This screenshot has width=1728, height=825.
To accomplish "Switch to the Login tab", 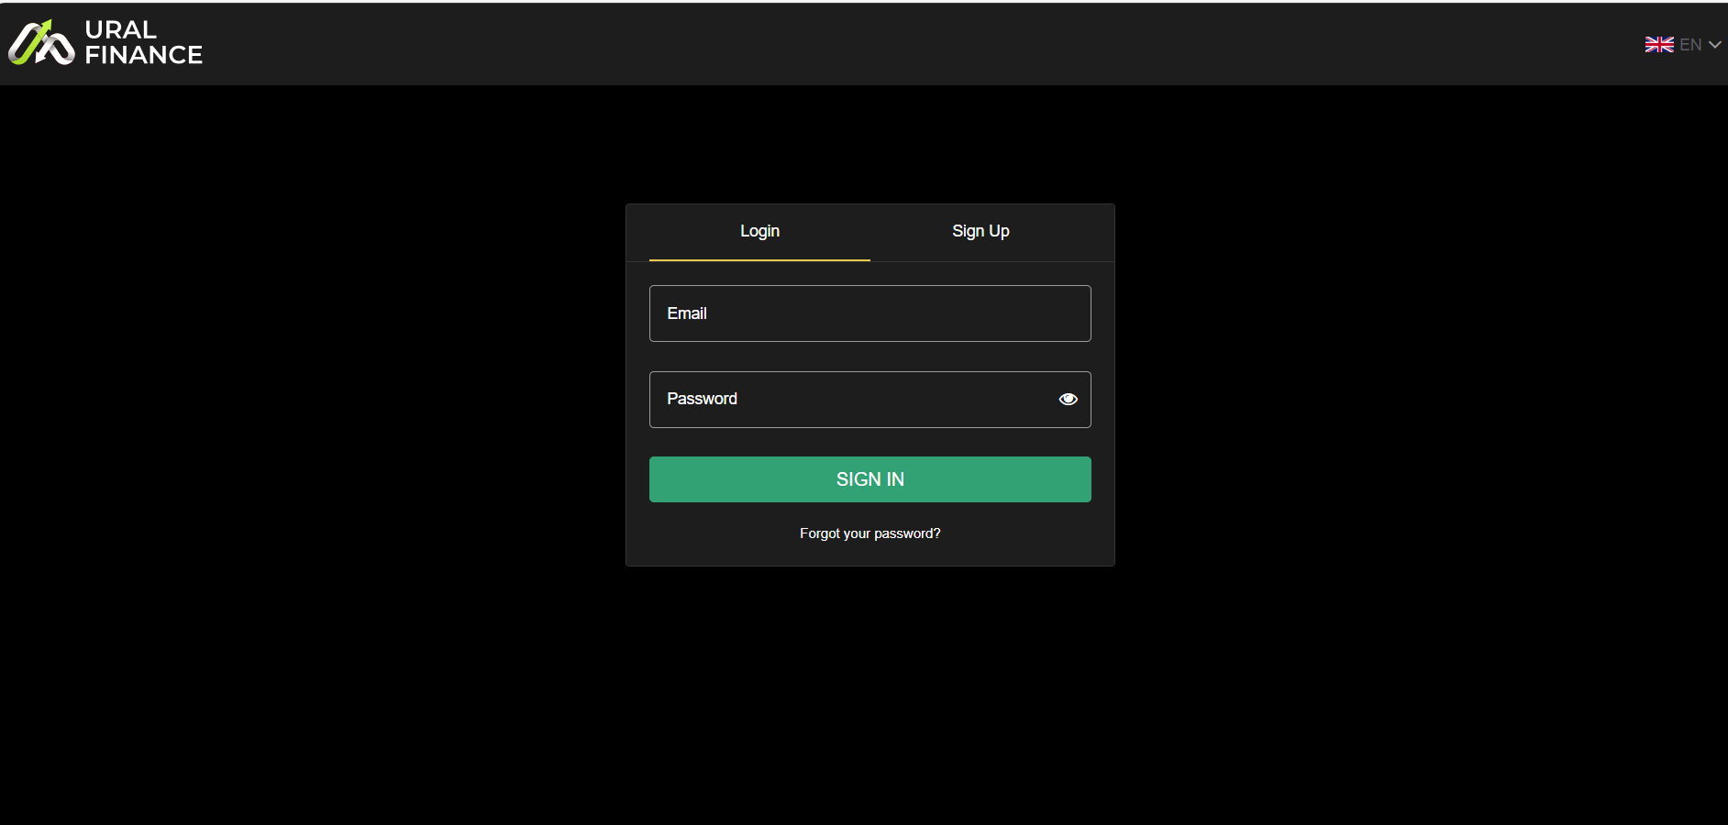I will click(x=759, y=231).
